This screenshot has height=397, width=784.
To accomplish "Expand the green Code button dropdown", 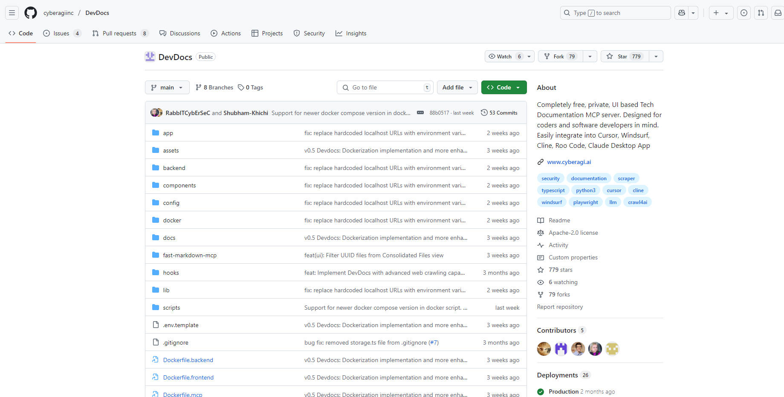I will (x=517, y=87).
